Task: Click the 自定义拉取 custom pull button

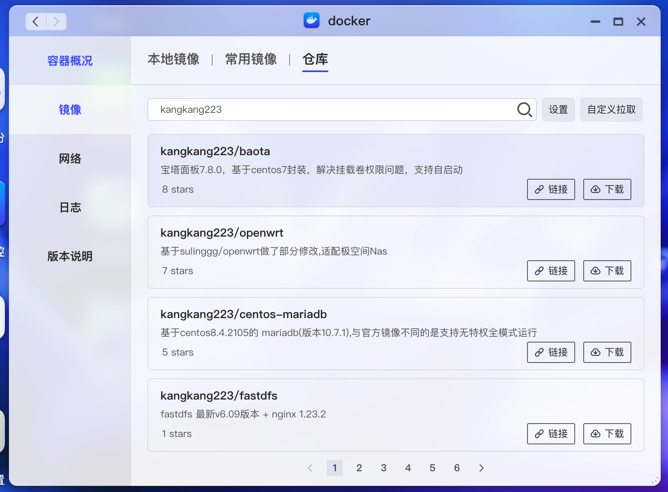Action: click(611, 110)
